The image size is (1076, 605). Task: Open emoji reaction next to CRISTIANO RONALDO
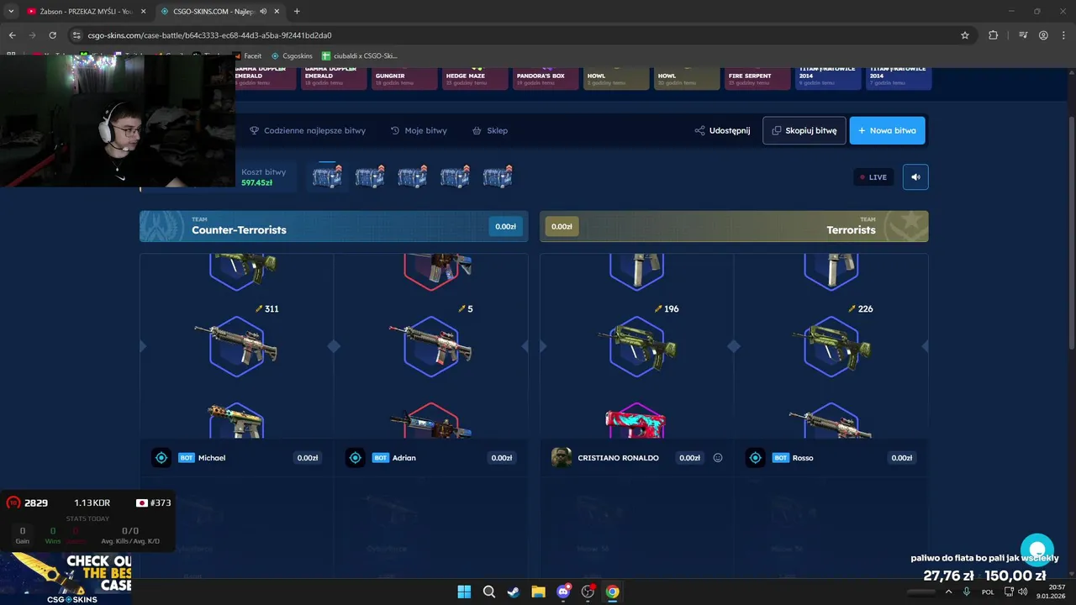point(718,458)
